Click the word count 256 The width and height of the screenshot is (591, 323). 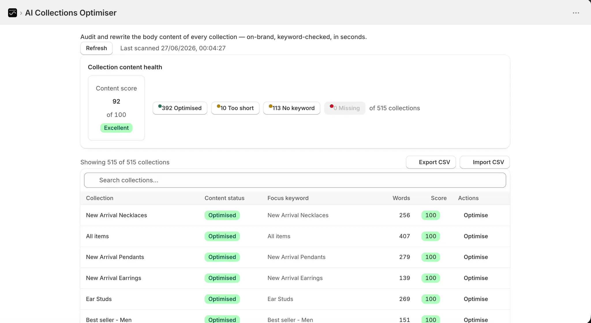click(405, 215)
